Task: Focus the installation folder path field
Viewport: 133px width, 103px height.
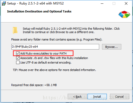Action: 55,47
